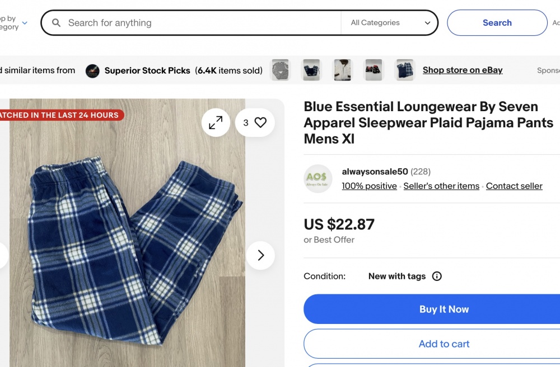Viewport: 560px width, 367px height.
Task: Add the pajama pants to cart
Action: (x=444, y=344)
